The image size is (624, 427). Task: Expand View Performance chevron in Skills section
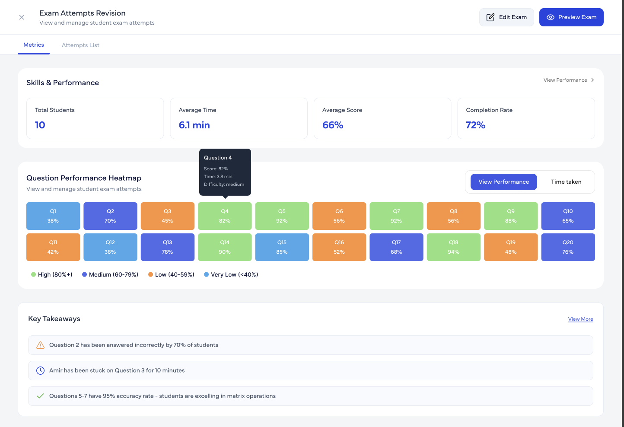pos(592,80)
